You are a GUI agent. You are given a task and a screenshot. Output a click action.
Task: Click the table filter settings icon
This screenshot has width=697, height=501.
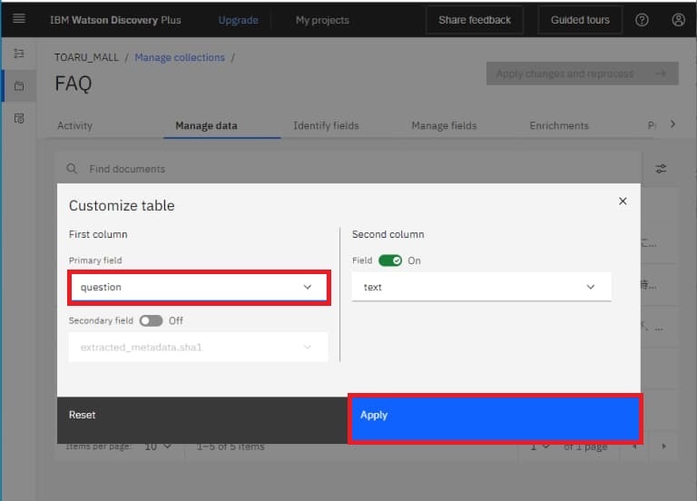pos(661,169)
